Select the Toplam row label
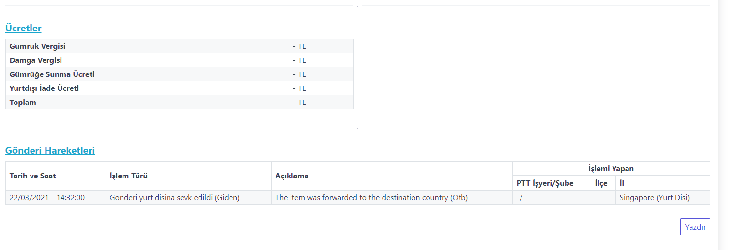The height and width of the screenshot is (250, 751). (23, 103)
